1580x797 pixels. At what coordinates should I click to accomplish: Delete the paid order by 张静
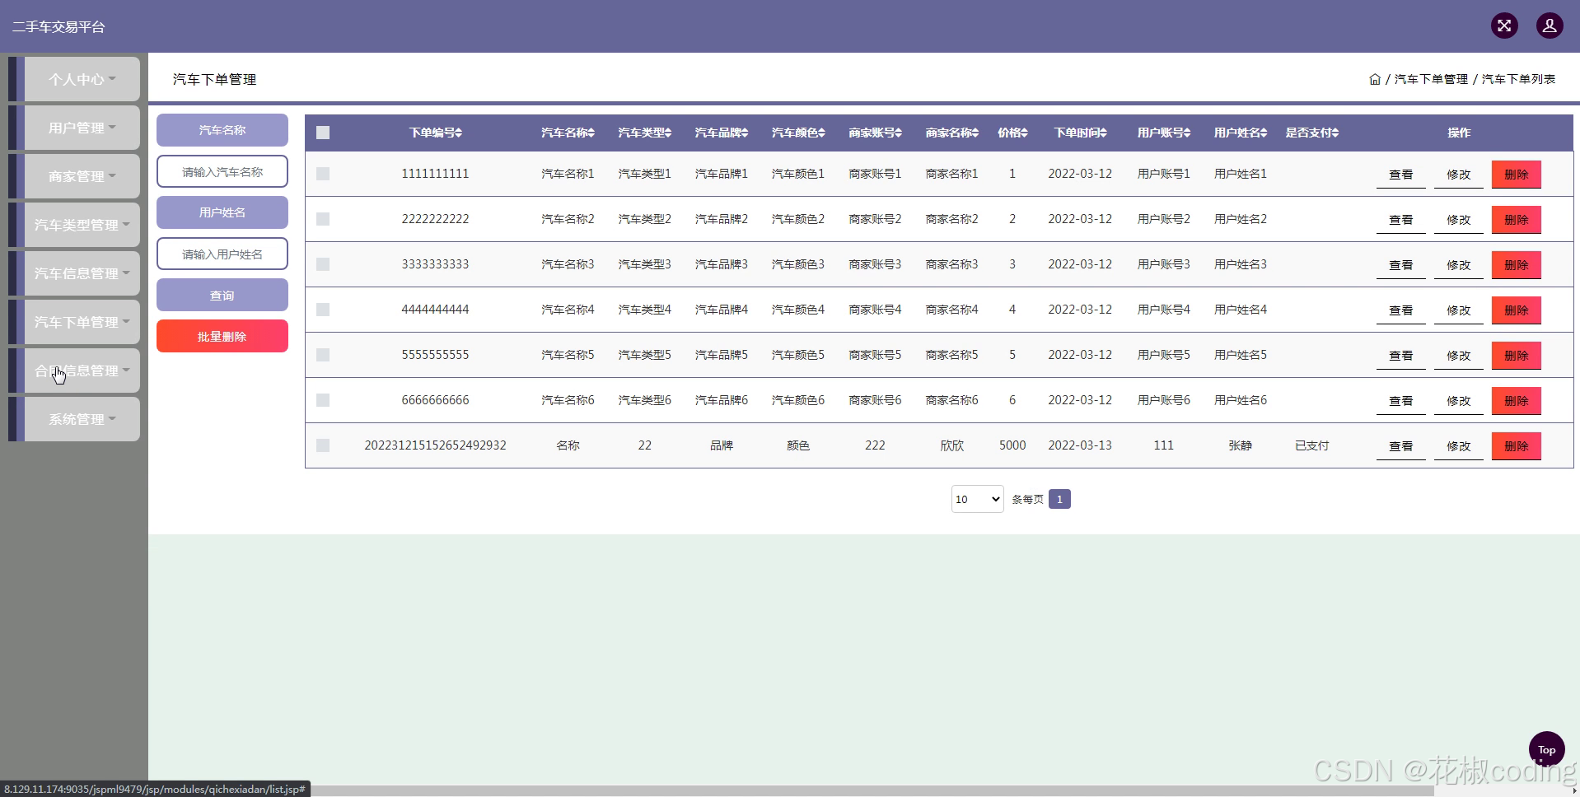[1516, 446]
